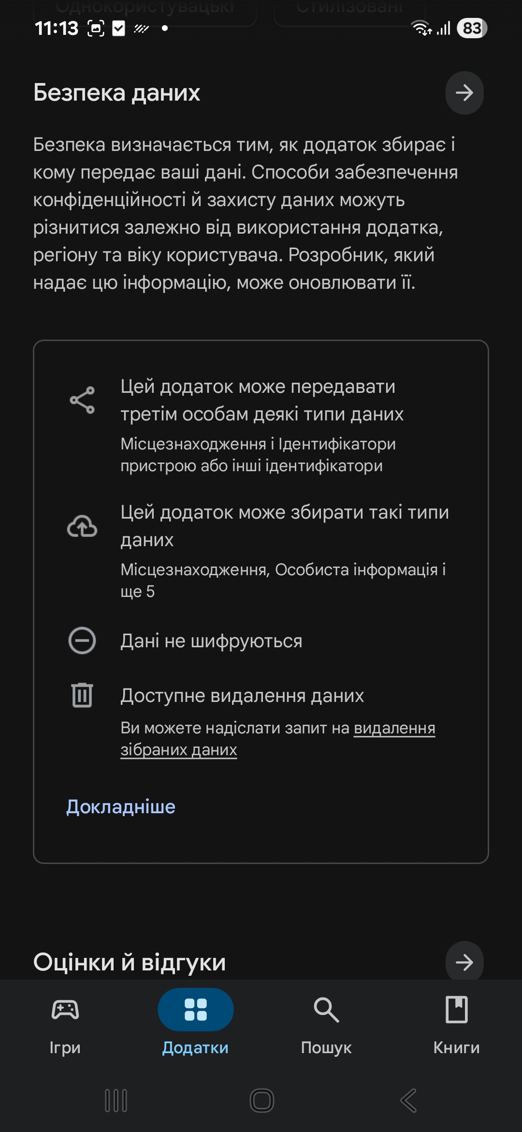Screen dimensions: 522x1132
Task: Open the recent apps button
Action: [x=116, y=1101]
